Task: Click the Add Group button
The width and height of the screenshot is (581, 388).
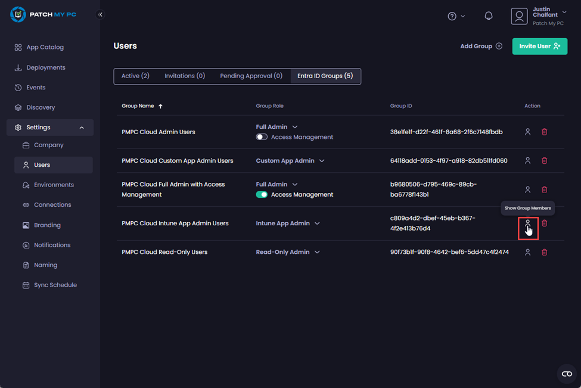Action: pos(481,46)
